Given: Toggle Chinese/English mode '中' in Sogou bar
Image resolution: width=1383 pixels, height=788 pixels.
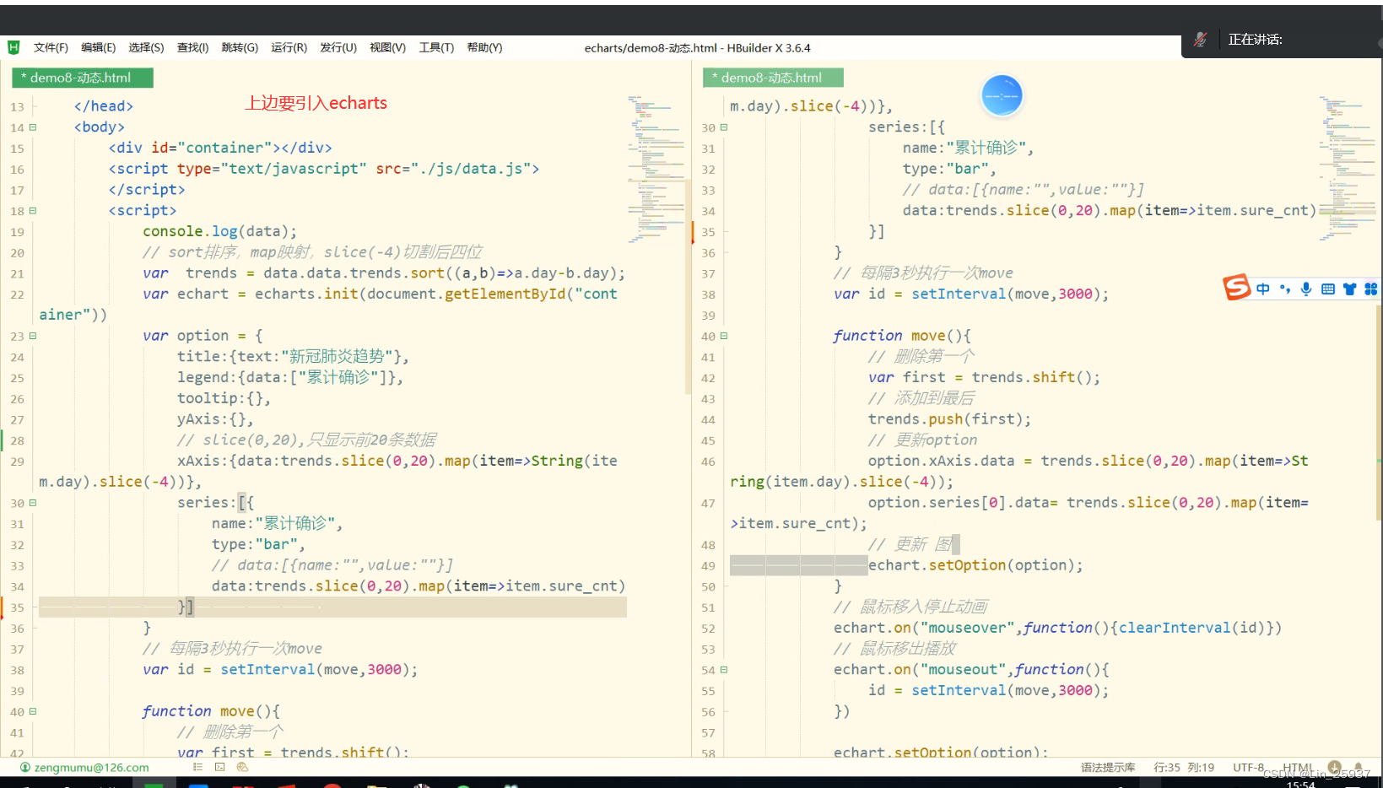Looking at the screenshot, I should (1262, 289).
